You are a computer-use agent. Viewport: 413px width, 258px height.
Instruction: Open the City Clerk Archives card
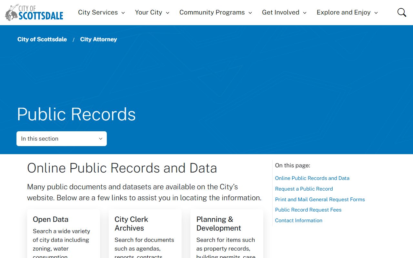click(145, 234)
